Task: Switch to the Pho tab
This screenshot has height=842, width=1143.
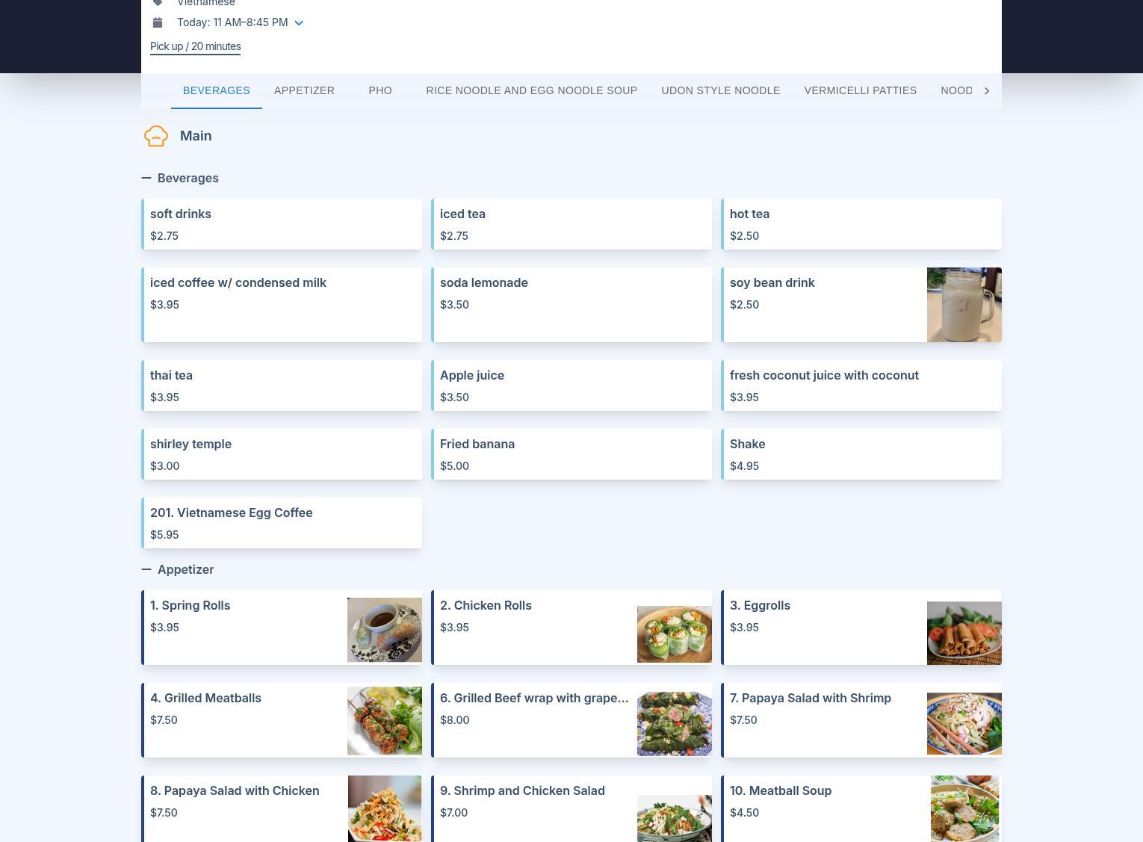Action: (x=380, y=90)
